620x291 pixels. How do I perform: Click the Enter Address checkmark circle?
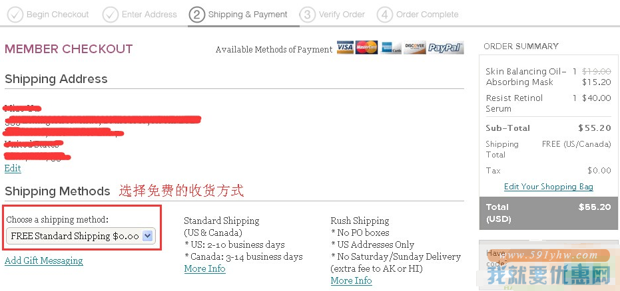tap(111, 15)
